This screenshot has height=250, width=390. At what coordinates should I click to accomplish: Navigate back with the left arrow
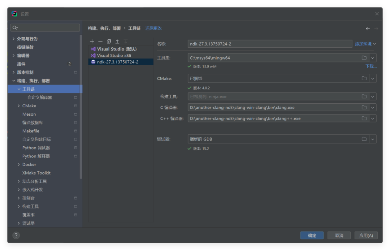(x=368, y=29)
